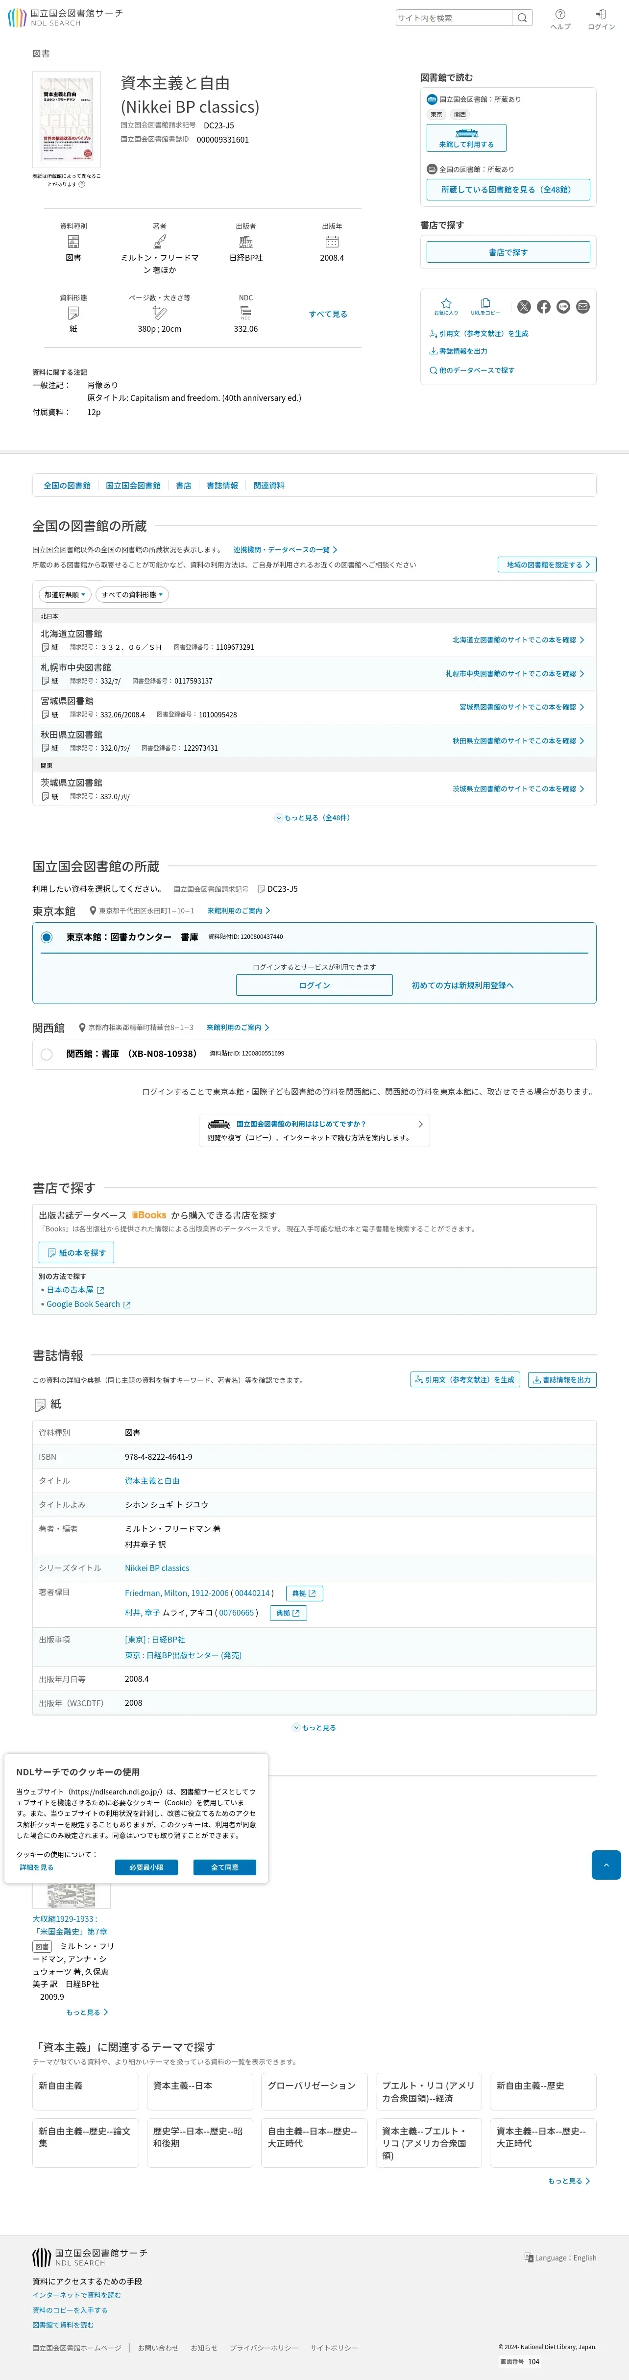Share this book via LINE
629x2380 pixels.
pos(563,307)
